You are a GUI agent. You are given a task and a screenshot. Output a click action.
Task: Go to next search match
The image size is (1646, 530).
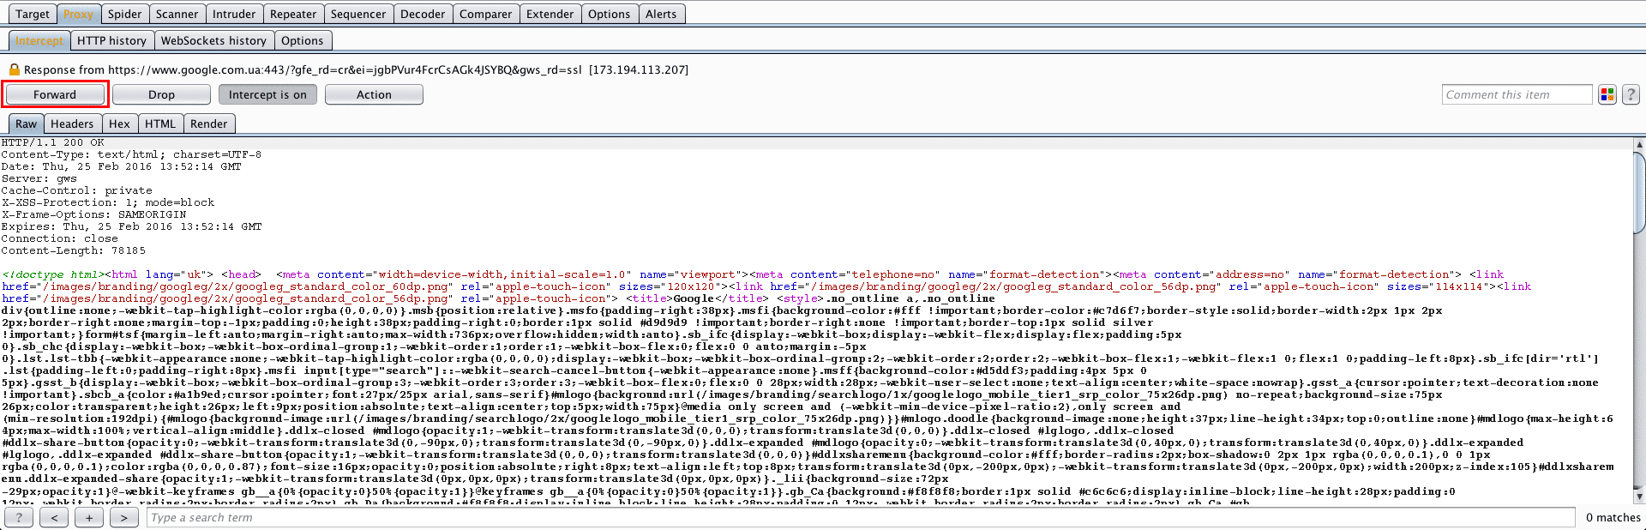(124, 517)
